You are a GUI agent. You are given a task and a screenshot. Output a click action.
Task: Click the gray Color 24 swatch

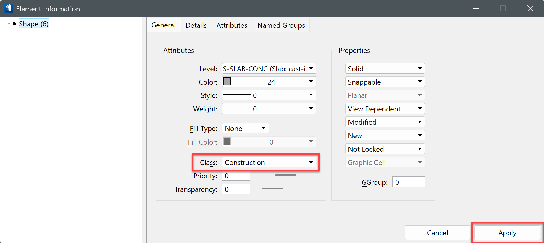pyautogui.click(x=227, y=82)
